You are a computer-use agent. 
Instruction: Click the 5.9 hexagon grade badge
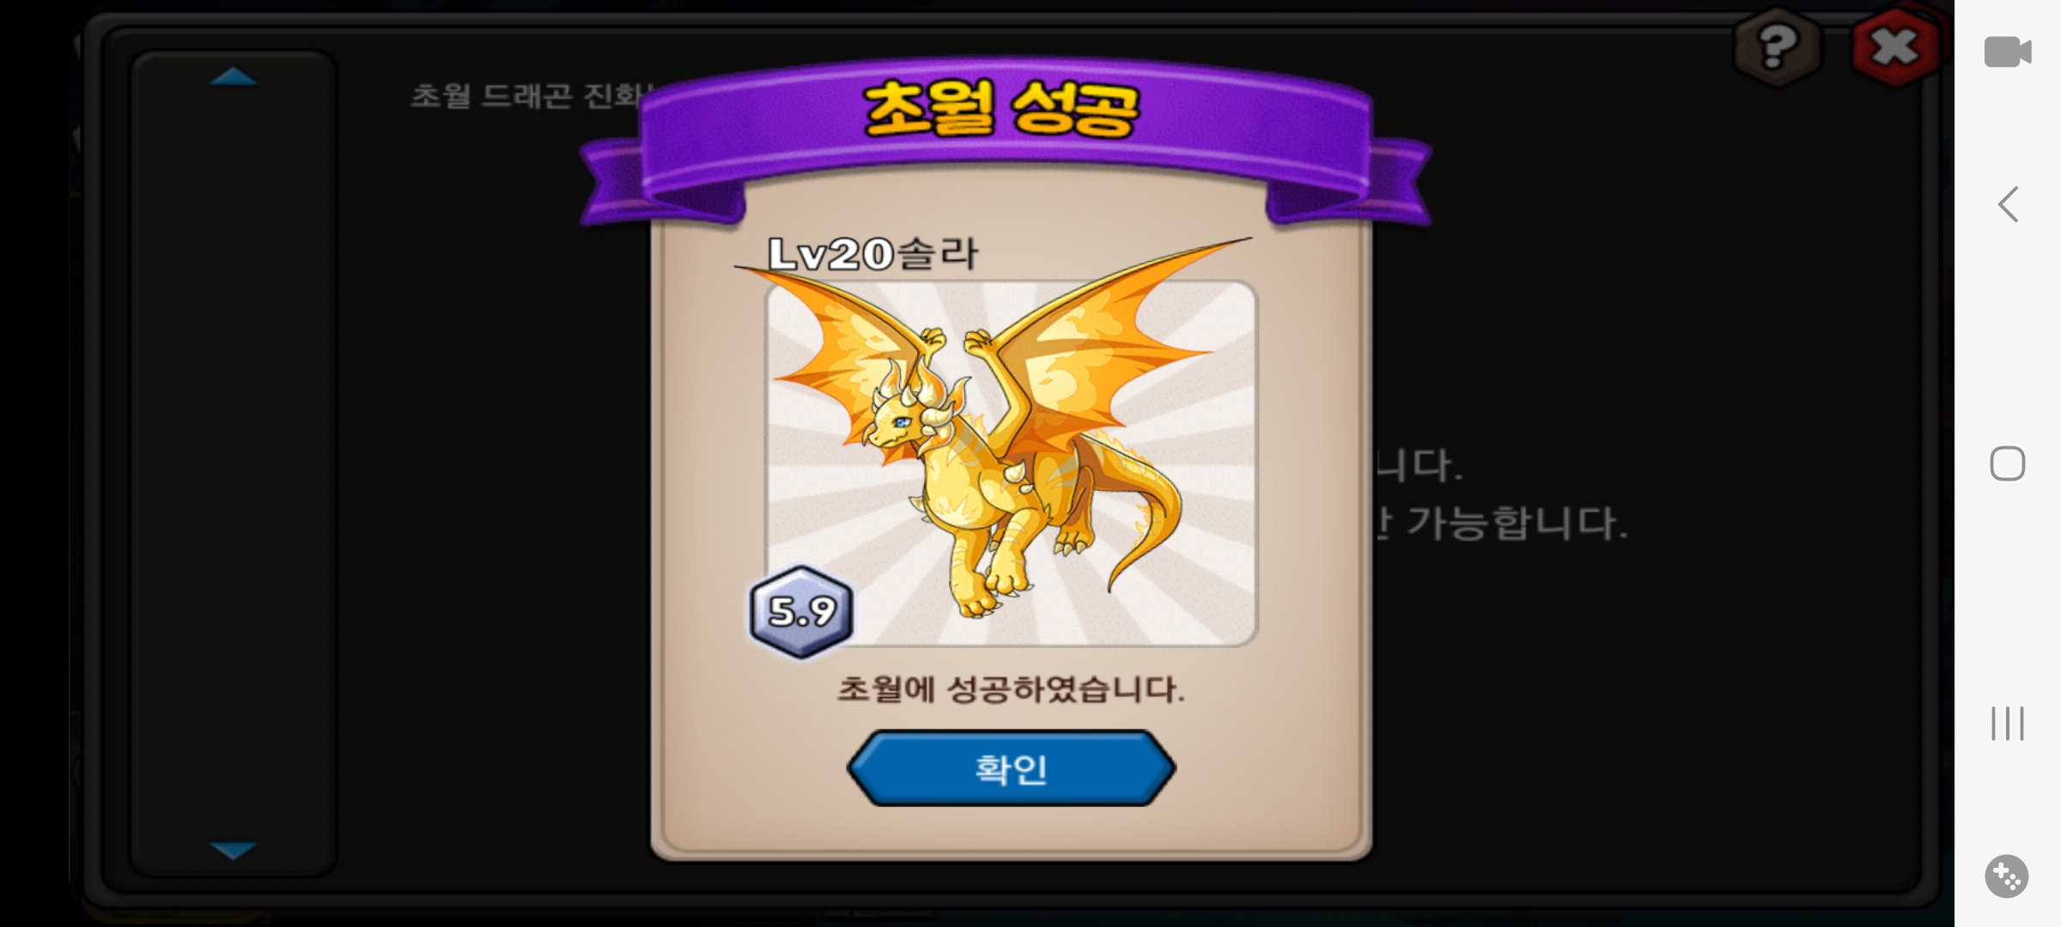[x=801, y=612]
